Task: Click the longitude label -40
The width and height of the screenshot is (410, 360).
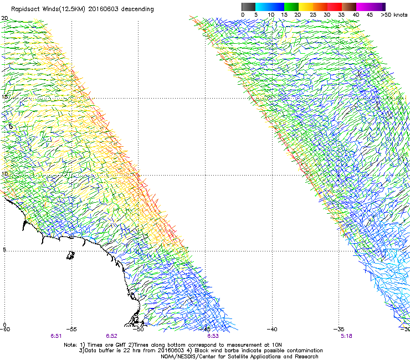Action: click(272, 330)
